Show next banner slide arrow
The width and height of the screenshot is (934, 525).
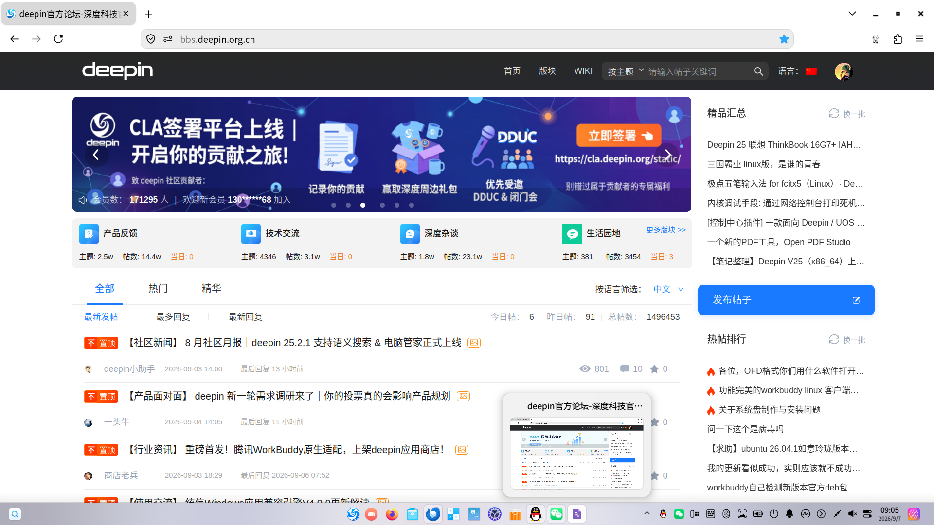[667, 155]
